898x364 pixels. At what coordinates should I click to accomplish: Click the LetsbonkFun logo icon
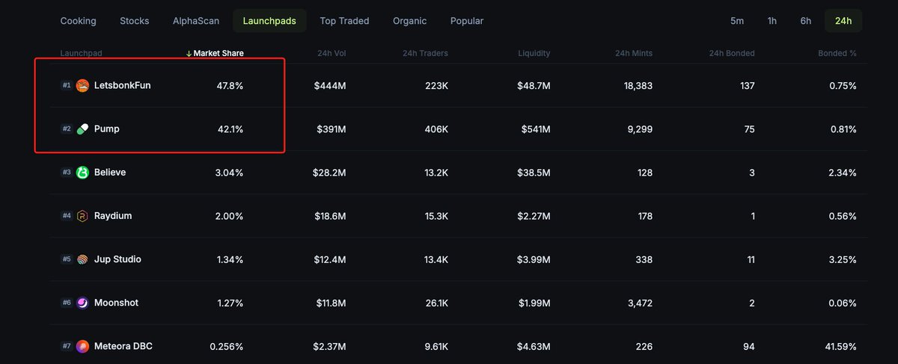[x=82, y=85]
